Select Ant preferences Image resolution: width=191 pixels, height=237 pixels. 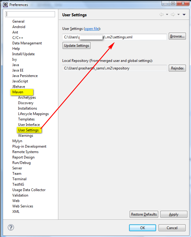pos(15,32)
